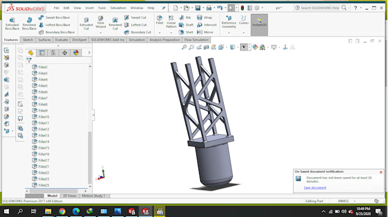Toggle the Instant3D button

(x=259, y=24)
